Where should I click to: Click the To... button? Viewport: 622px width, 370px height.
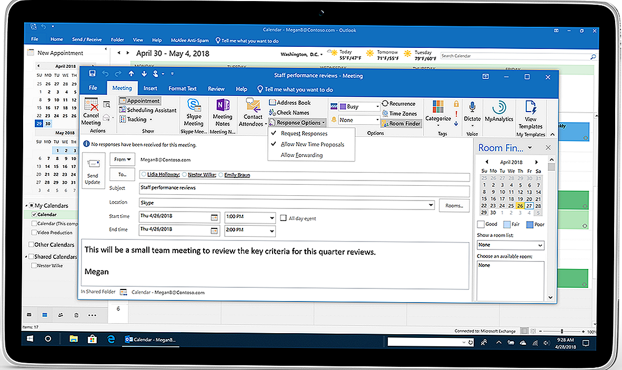click(122, 175)
